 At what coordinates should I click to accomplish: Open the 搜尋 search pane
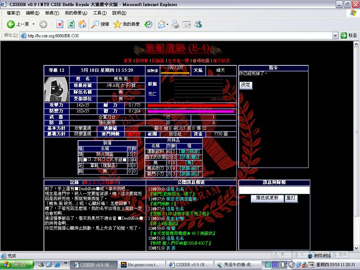[x=100, y=24]
